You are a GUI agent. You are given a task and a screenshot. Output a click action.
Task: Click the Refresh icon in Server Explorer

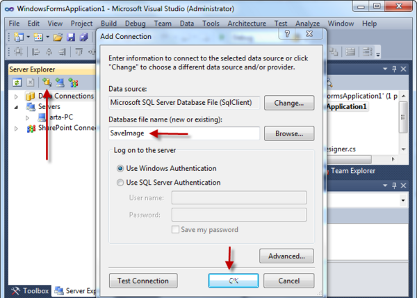pyautogui.click(x=17, y=83)
